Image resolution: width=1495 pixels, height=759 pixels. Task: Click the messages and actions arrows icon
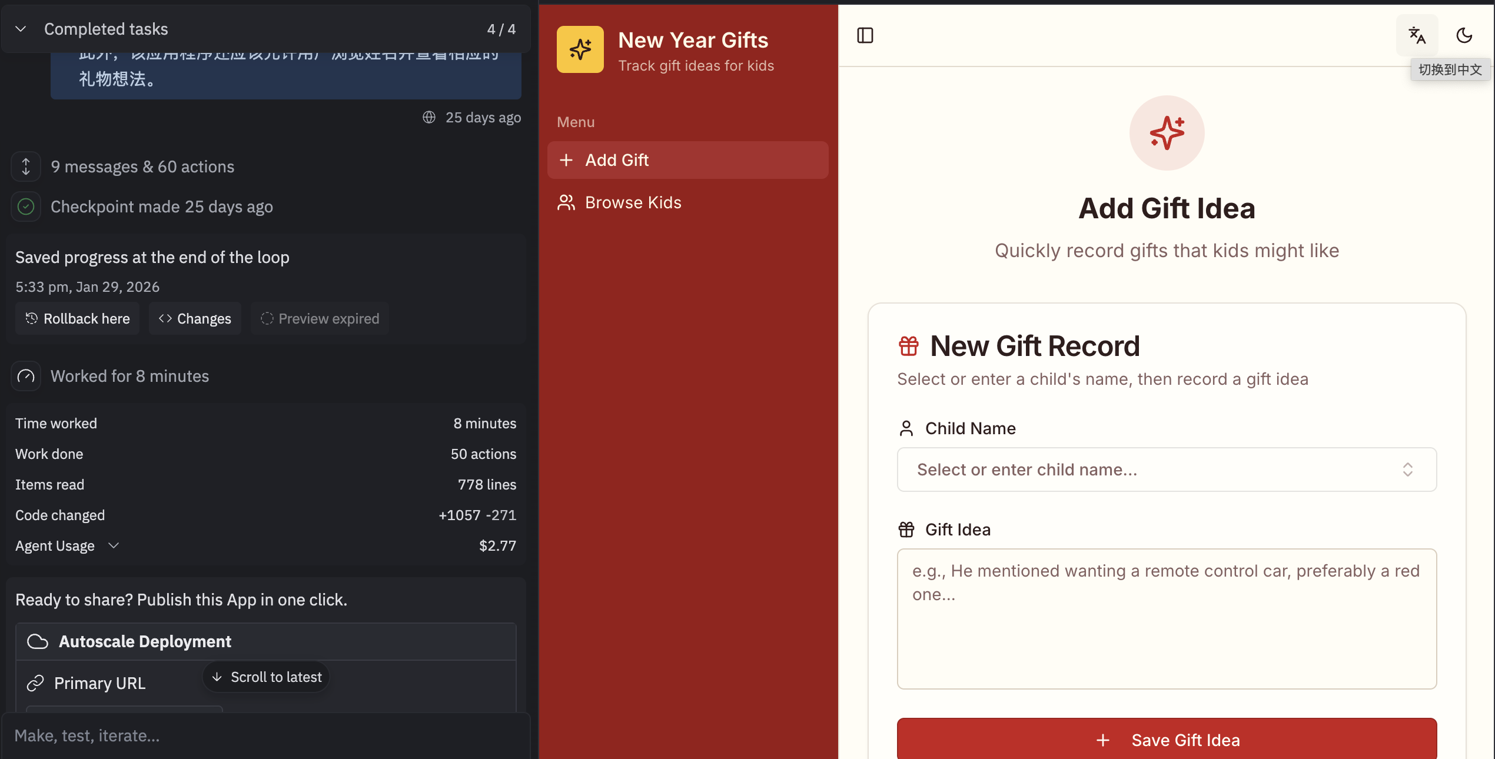(25, 167)
